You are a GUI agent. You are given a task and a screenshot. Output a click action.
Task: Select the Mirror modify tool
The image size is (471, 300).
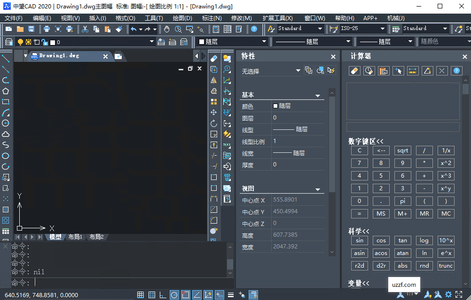(x=213, y=80)
